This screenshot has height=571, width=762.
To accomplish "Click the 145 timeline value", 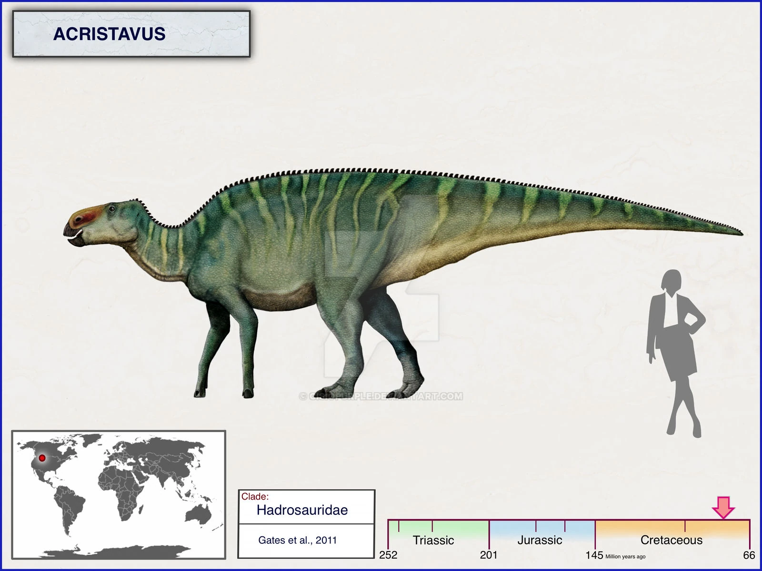I will tap(594, 555).
